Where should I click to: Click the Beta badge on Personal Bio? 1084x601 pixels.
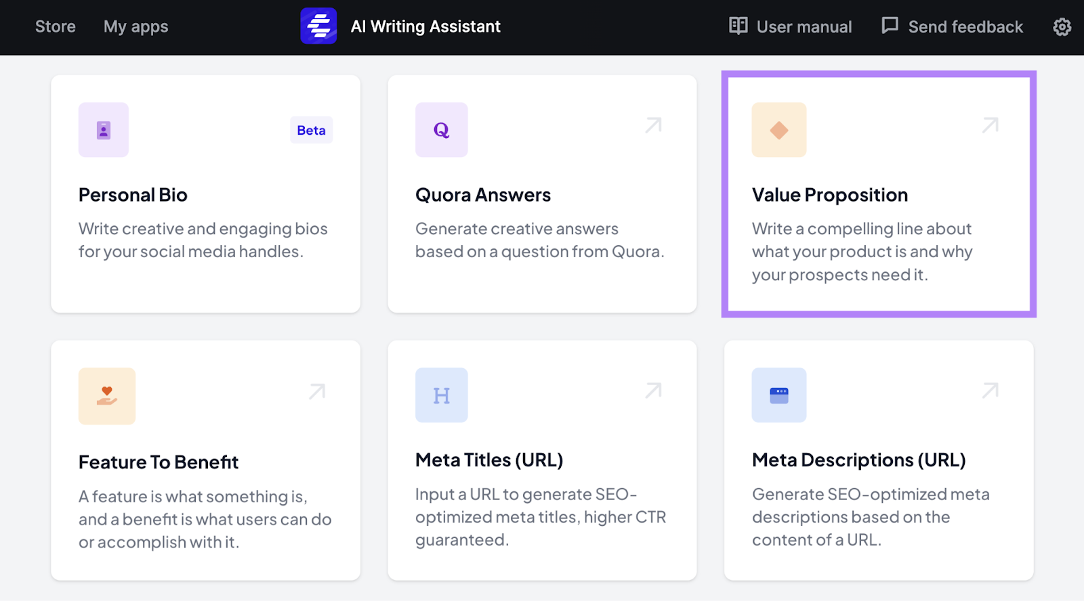(311, 130)
